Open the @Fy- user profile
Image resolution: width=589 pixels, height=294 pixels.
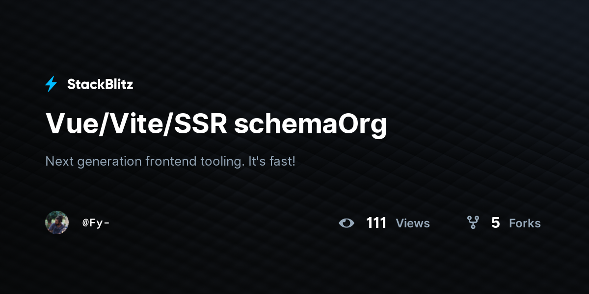coord(96,223)
